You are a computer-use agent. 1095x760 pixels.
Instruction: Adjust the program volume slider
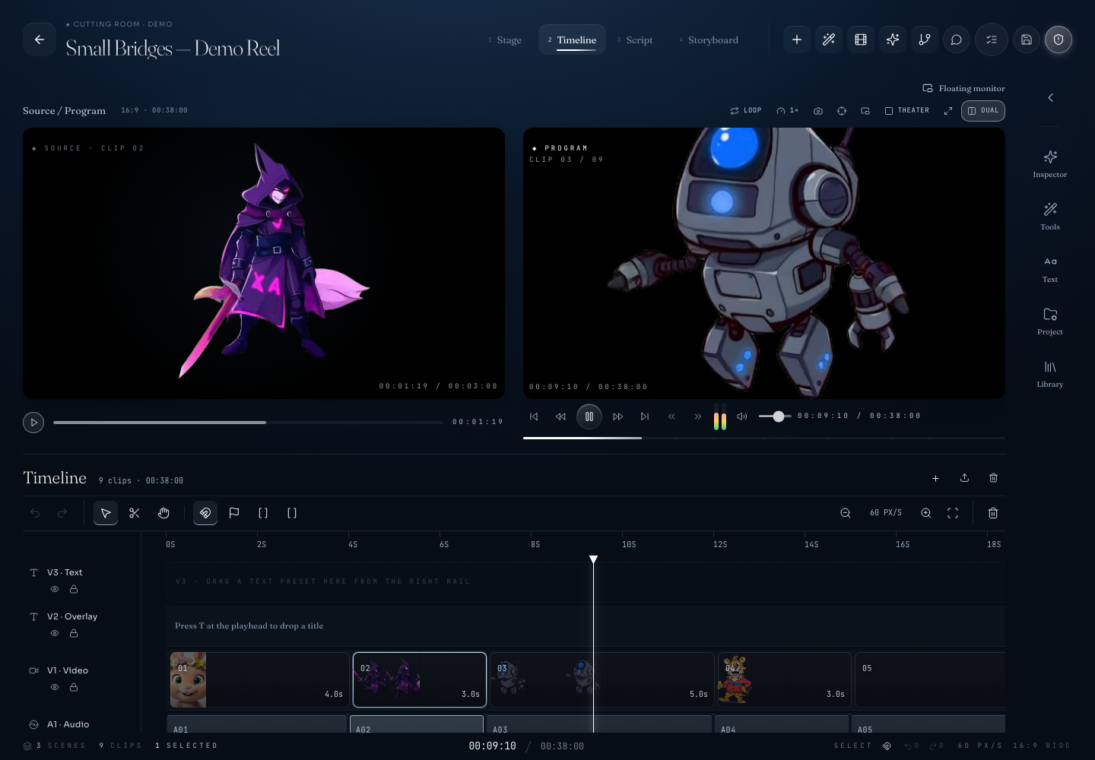[x=775, y=416]
